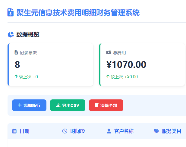Click the banknote icon beside 总费用
Viewport: 186px width, 147px height.
pyautogui.click(x=109, y=52)
